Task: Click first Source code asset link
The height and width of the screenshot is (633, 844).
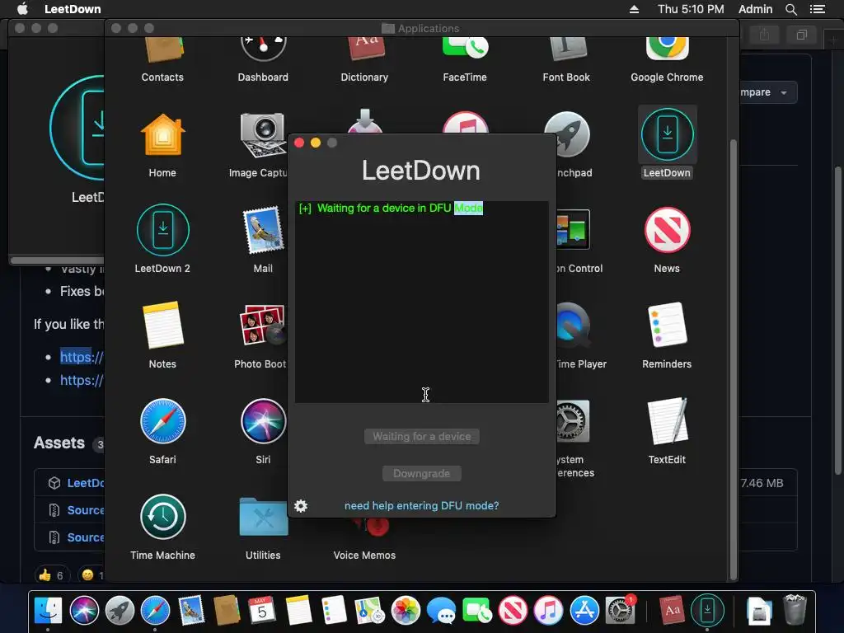Action: coord(85,509)
